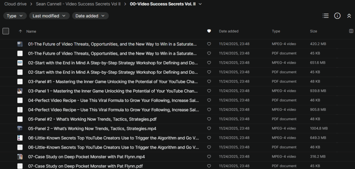The image size is (355, 169).
Task: Sort by Name column header
Action: [x=31, y=32]
